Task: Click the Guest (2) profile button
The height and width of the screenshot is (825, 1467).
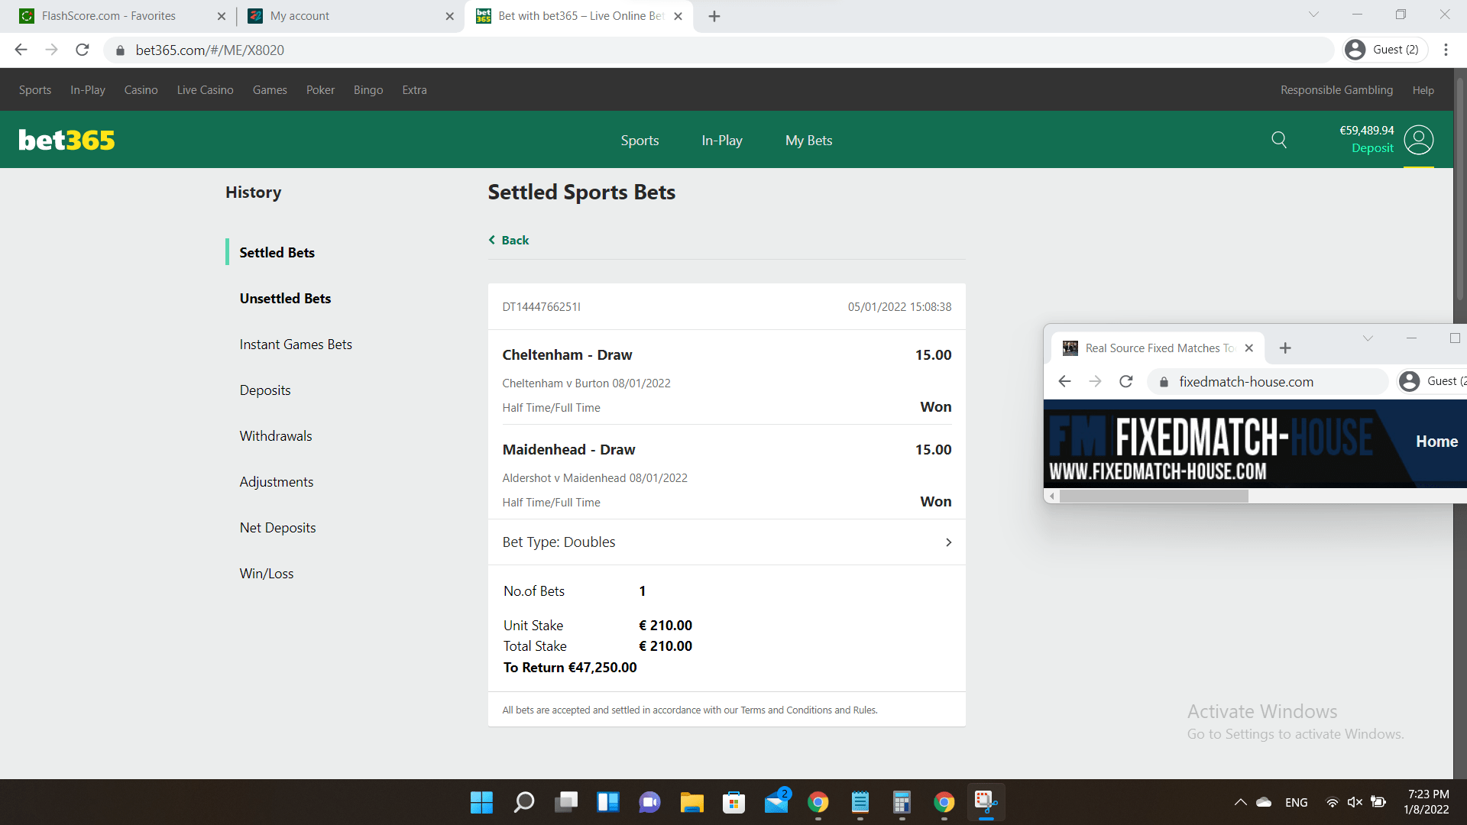Action: point(1385,50)
